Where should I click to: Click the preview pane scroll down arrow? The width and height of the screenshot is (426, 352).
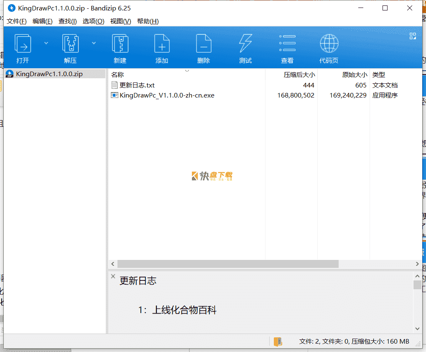pos(417,329)
